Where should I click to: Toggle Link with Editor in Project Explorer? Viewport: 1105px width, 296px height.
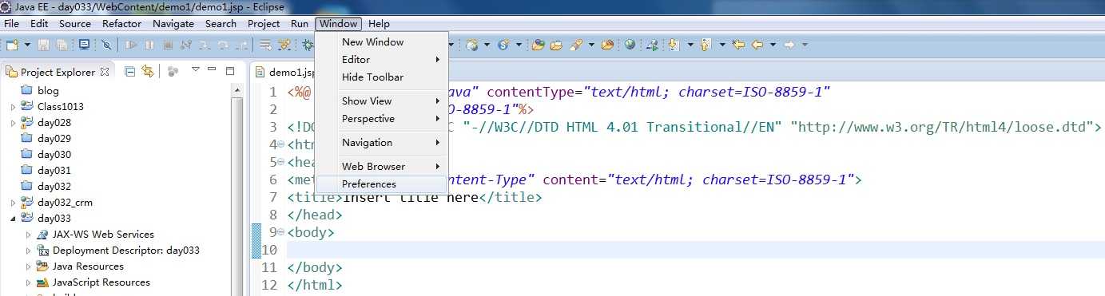point(148,72)
